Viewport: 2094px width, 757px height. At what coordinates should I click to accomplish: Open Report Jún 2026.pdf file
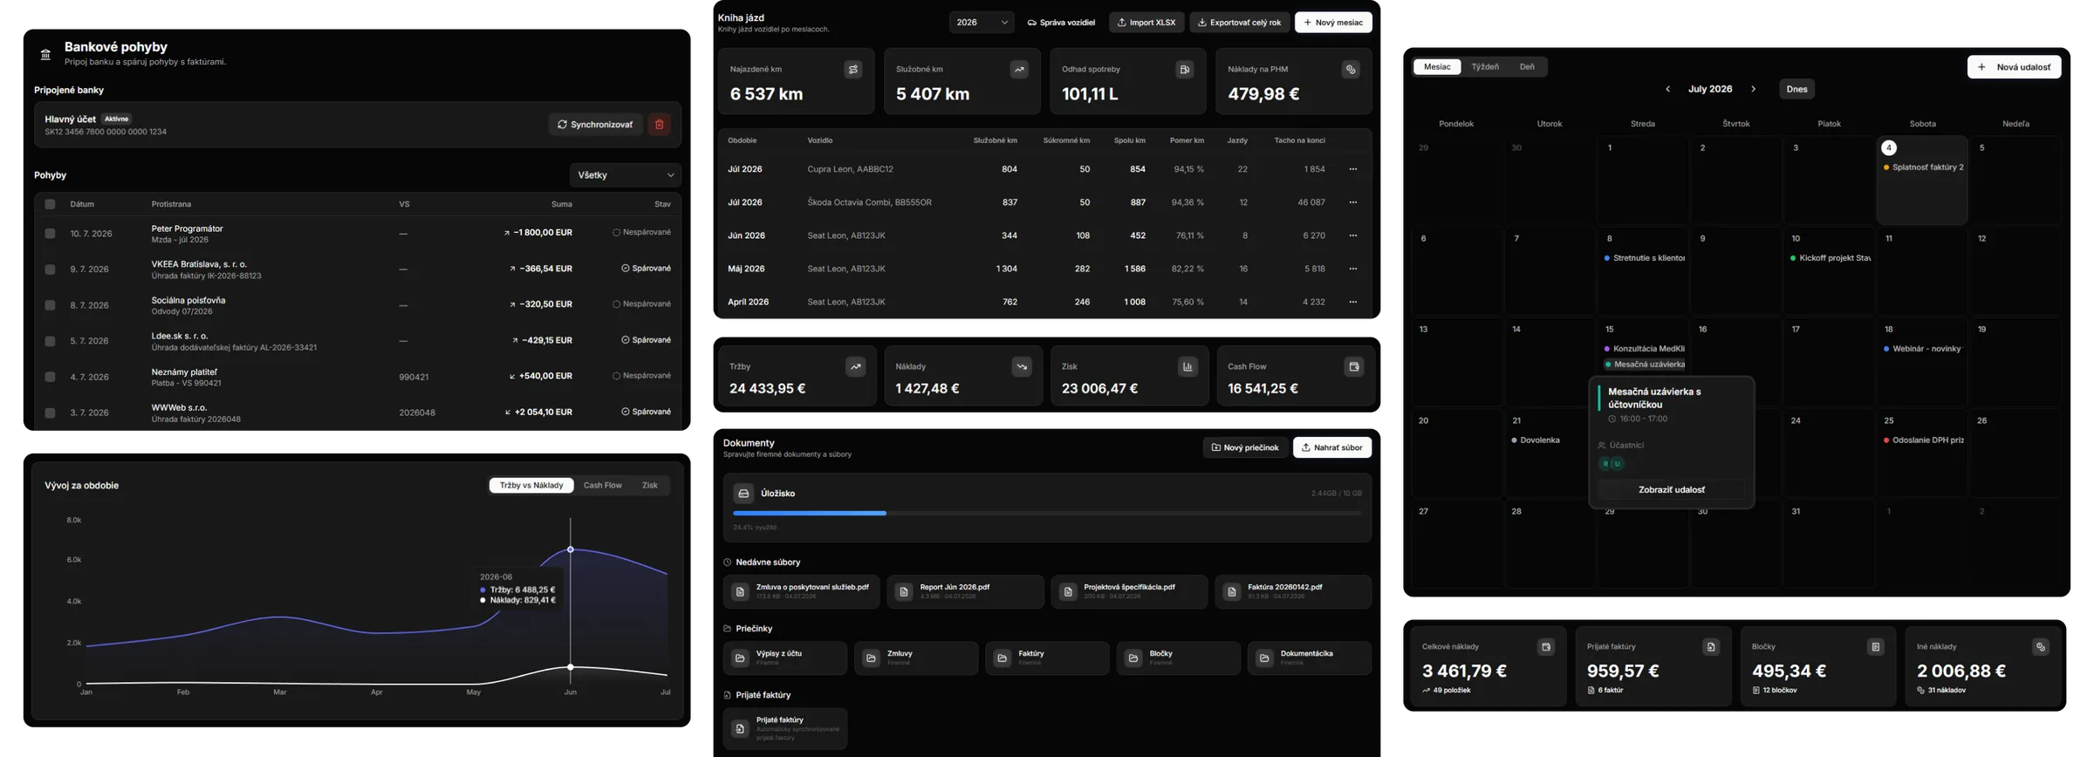point(966,591)
